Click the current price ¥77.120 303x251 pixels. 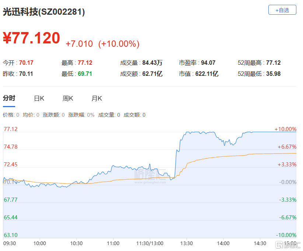point(31,38)
